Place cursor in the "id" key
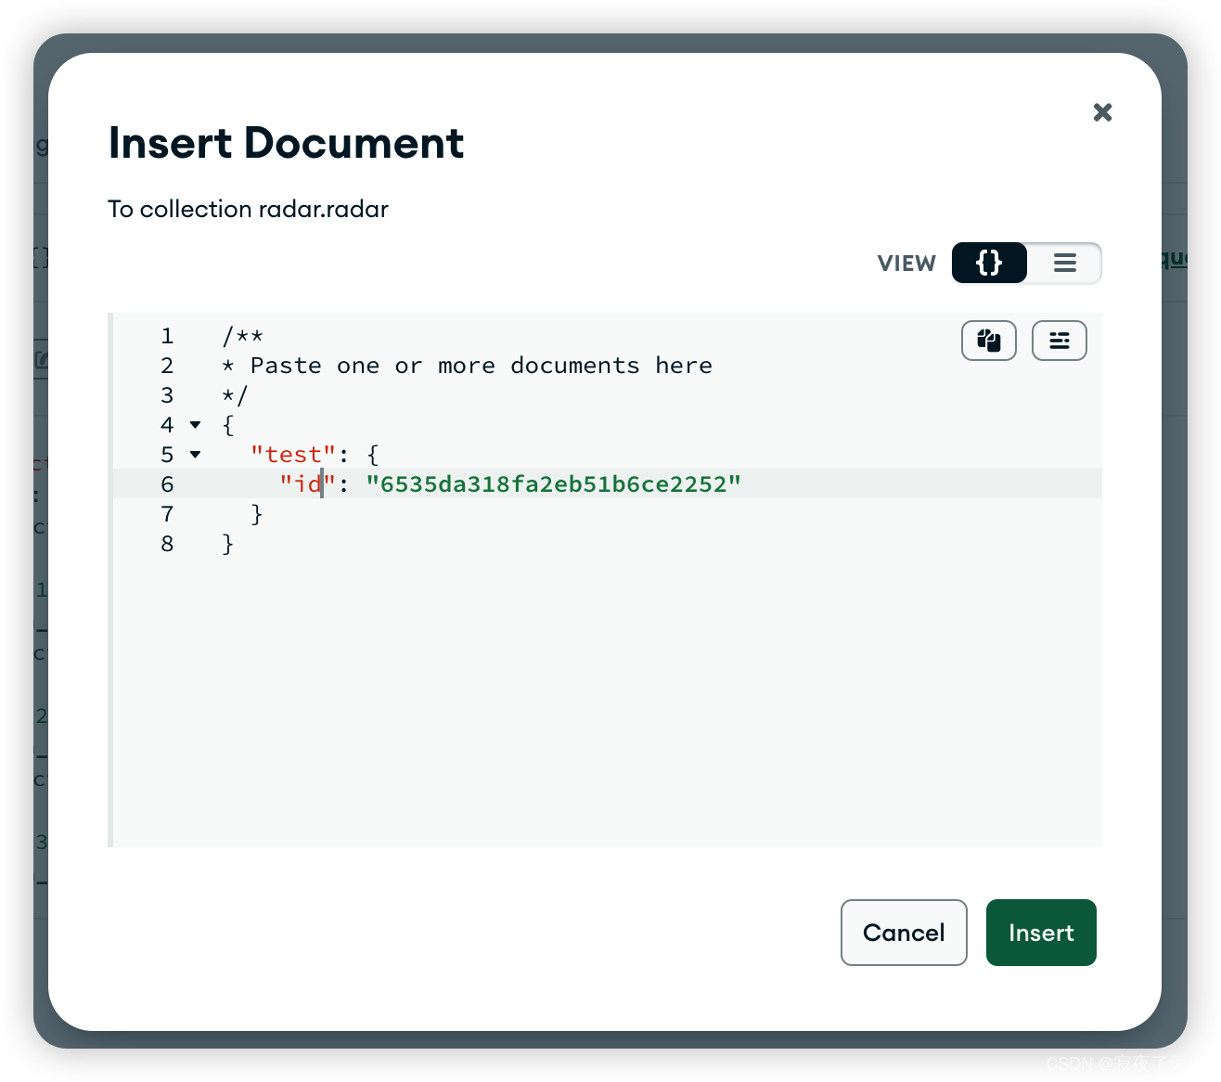This screenshot has width=1221, height=1082. [307, 484]
